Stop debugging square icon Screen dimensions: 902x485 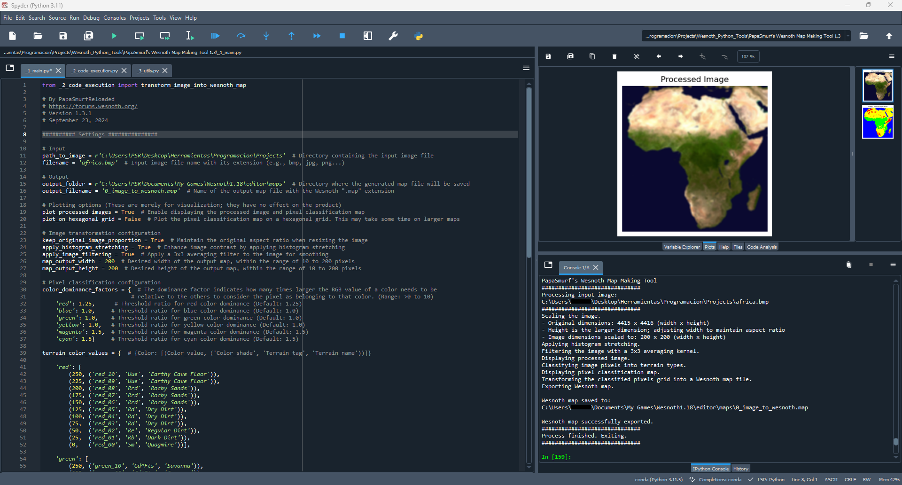point(342,36)
